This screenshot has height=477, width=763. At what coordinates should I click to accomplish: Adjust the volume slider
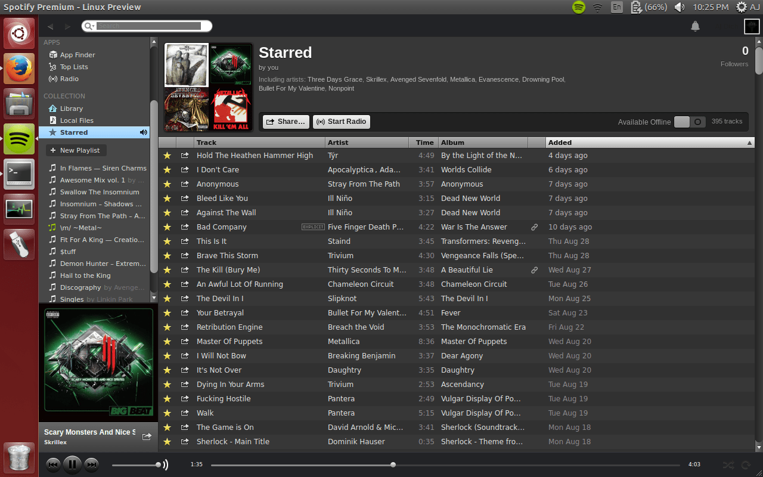point(135,464)
